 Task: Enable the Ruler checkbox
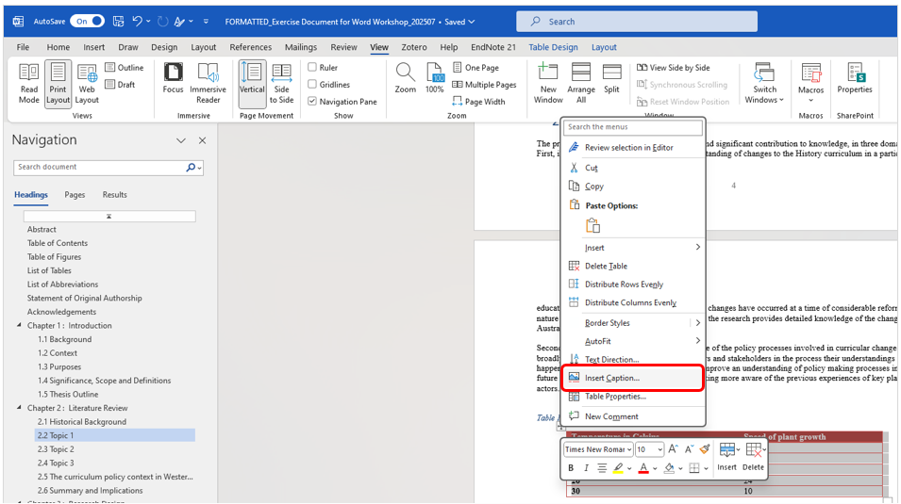[x=312, y=68]
